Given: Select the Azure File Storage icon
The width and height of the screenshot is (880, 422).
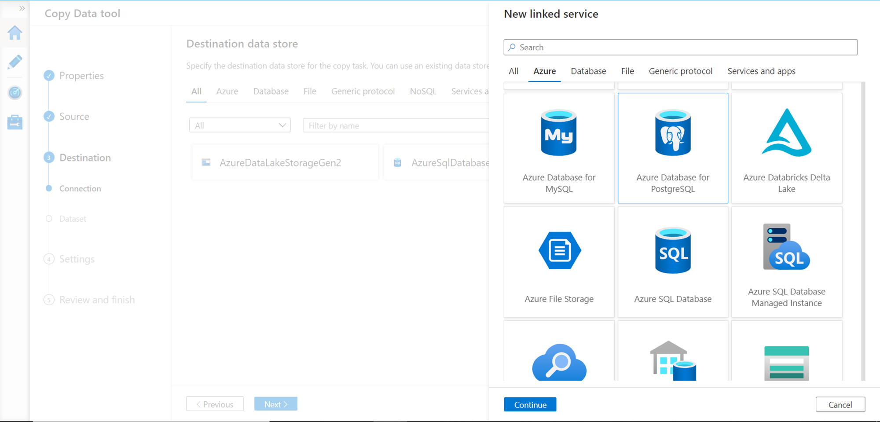Looking at the screenshot, I should [559, 250].
